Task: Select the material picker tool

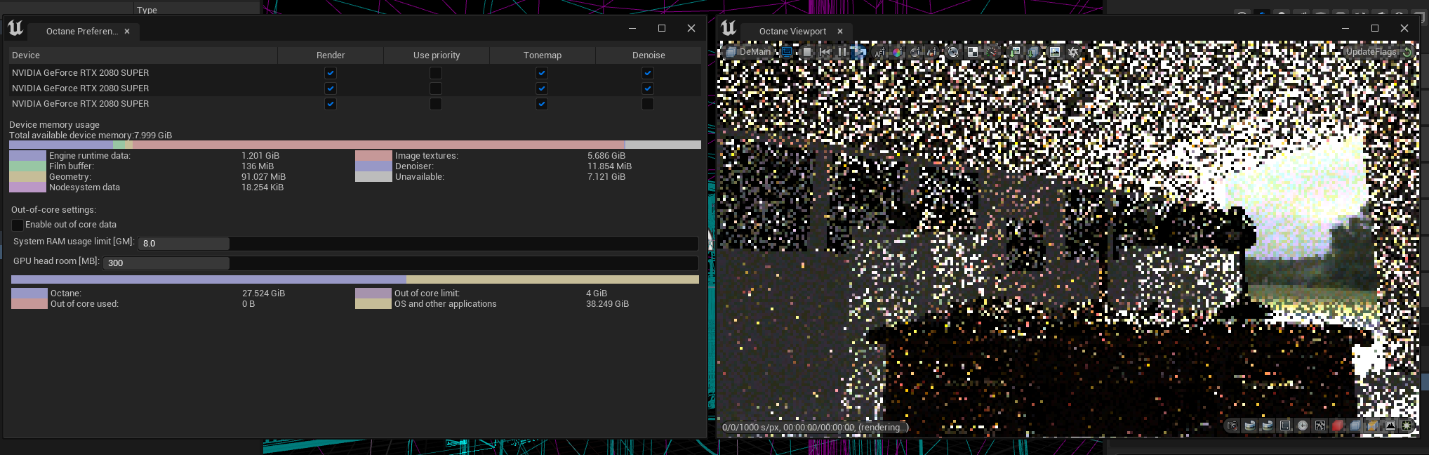Action: pos(915,52)
